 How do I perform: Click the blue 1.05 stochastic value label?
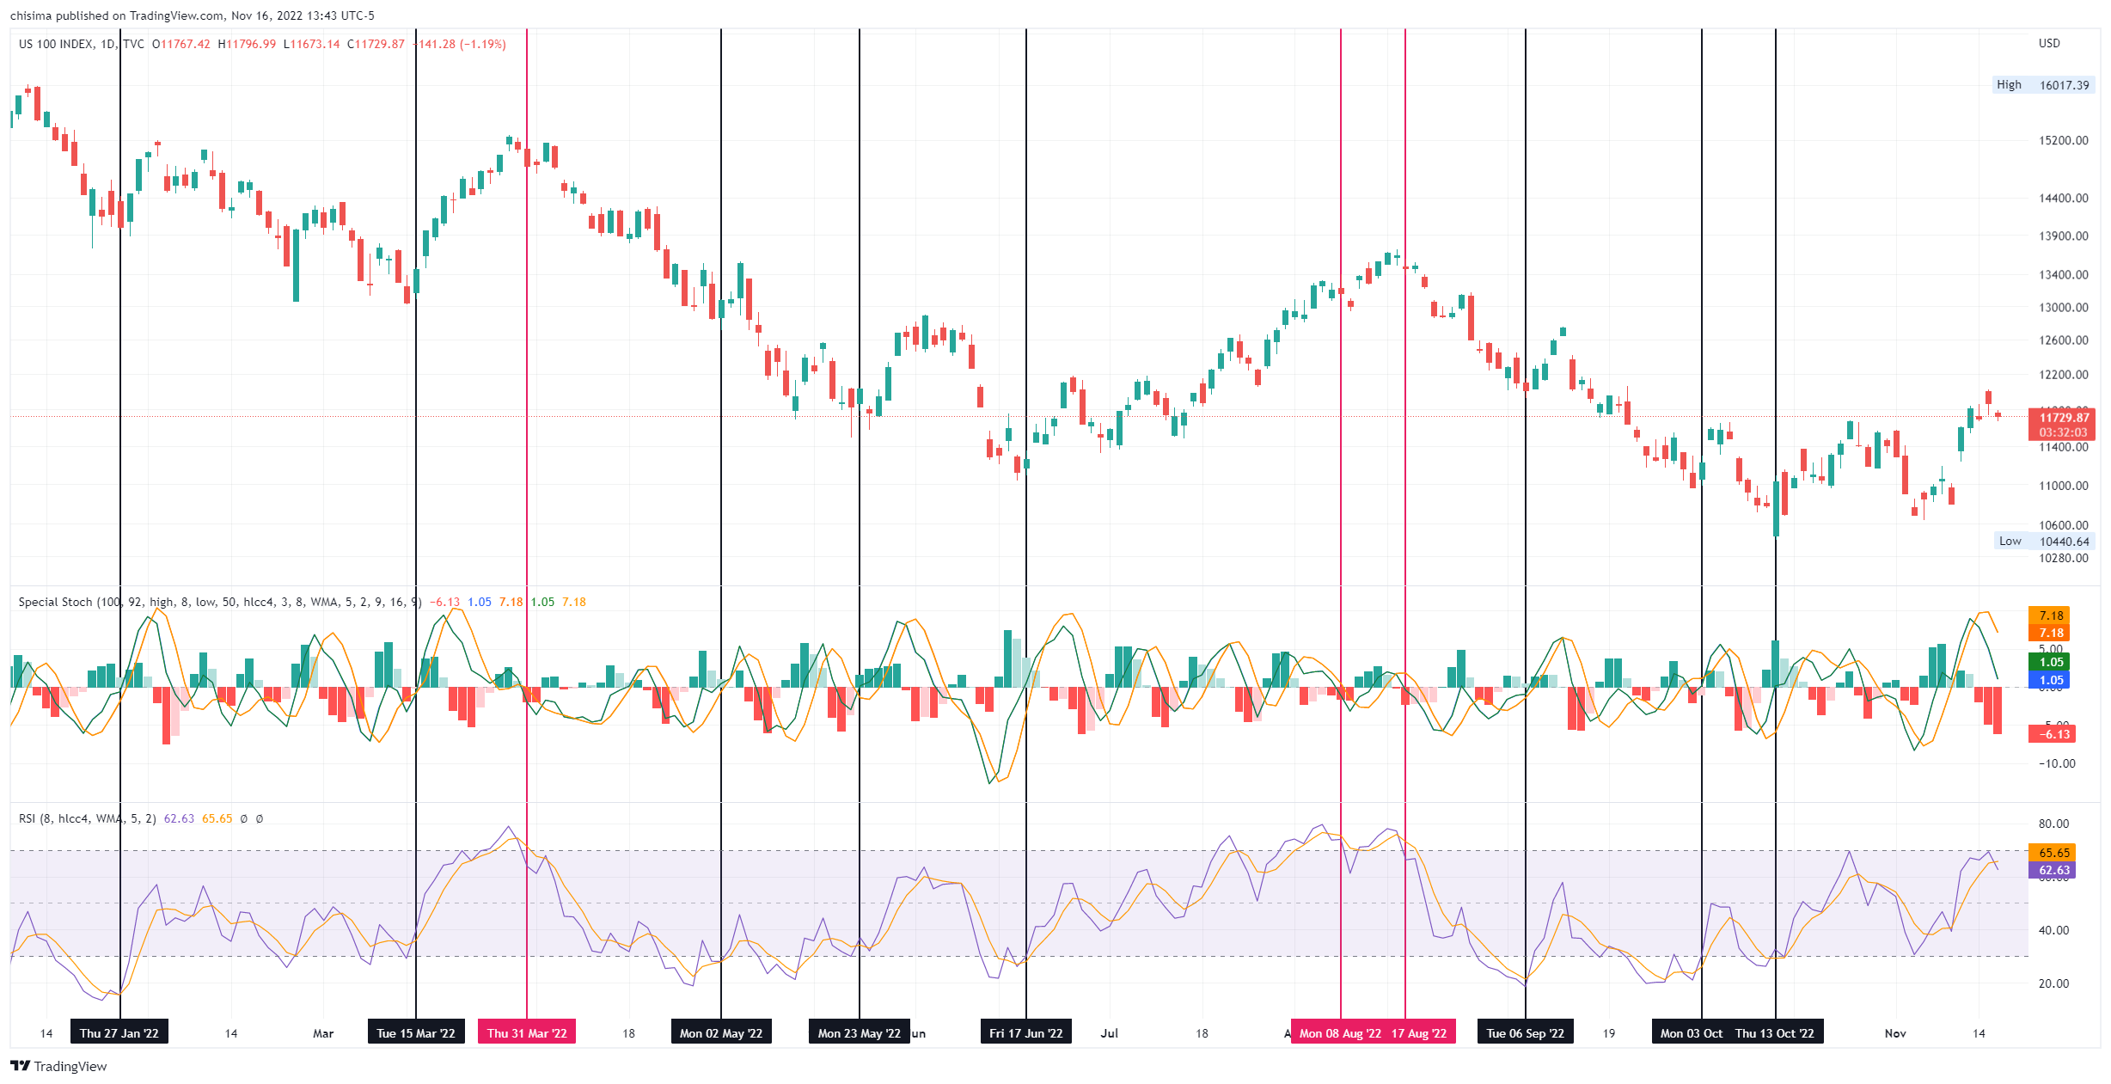pos(2051,680)
